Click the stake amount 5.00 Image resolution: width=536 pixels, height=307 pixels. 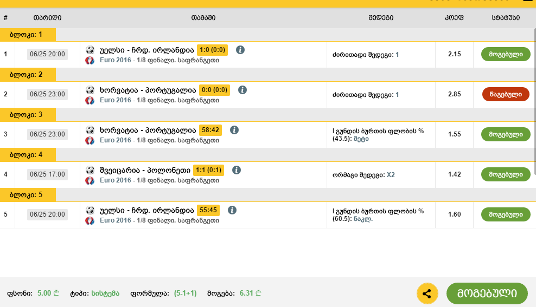pyautogui.click(x=48, y=293)
